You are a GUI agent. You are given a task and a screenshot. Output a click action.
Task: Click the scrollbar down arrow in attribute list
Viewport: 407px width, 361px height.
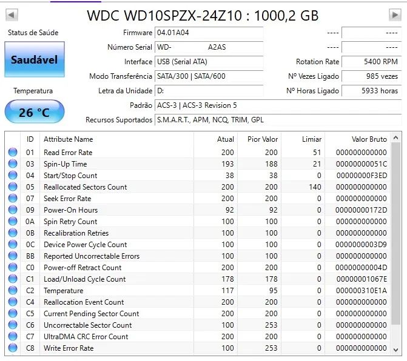coord(395,349)
